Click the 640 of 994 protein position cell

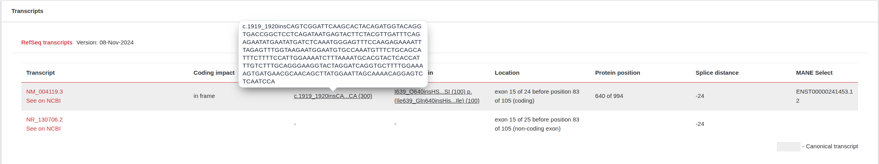tap(609, 96)
